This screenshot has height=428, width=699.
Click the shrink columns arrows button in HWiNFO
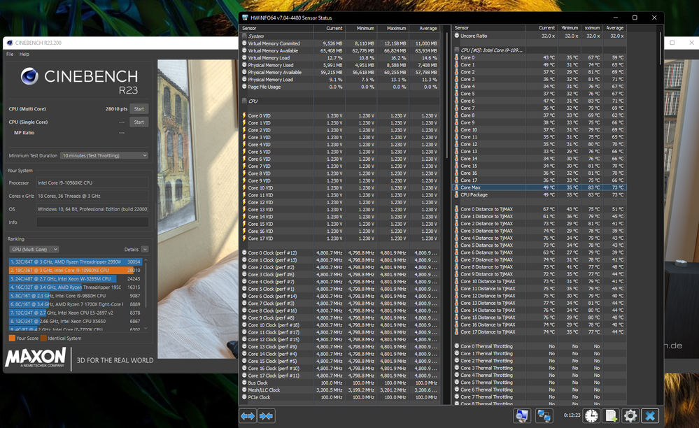click(266, 416)
